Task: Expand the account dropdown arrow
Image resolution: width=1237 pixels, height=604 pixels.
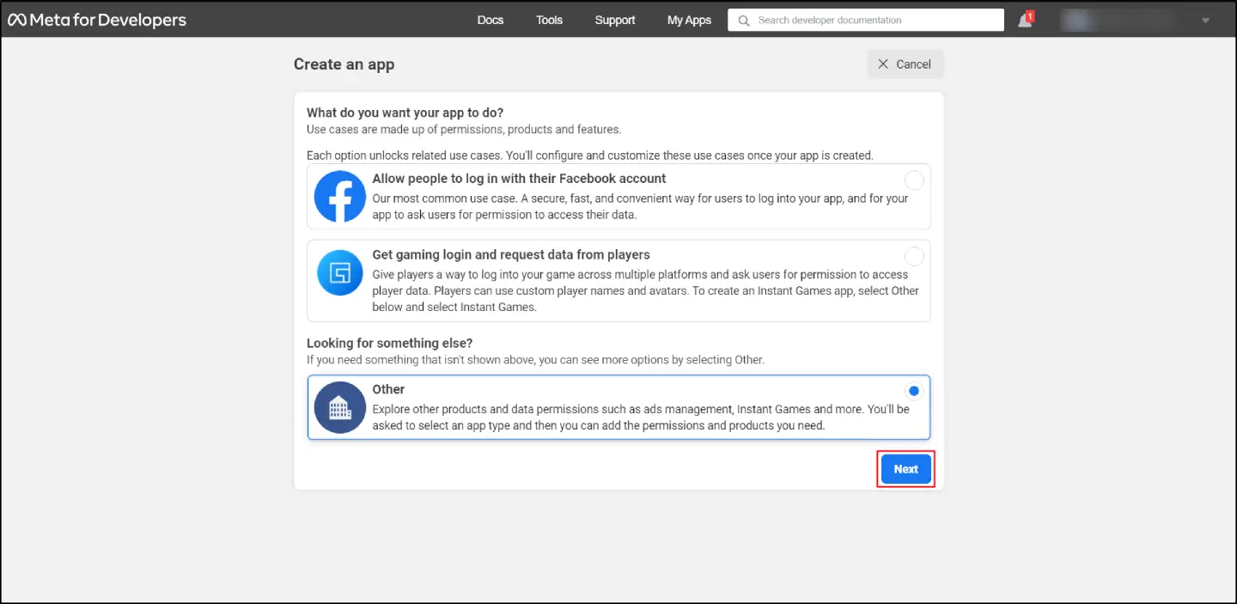Action: pos(1205,21)
